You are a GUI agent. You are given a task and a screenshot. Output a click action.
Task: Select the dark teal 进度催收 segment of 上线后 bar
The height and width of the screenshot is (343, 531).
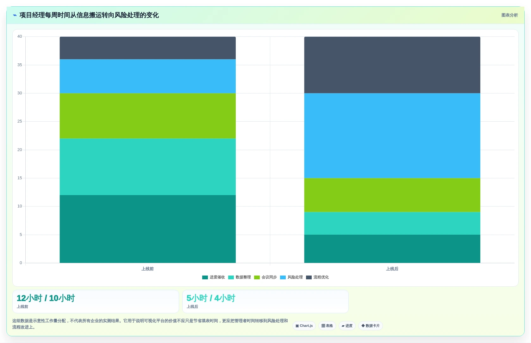392,249
